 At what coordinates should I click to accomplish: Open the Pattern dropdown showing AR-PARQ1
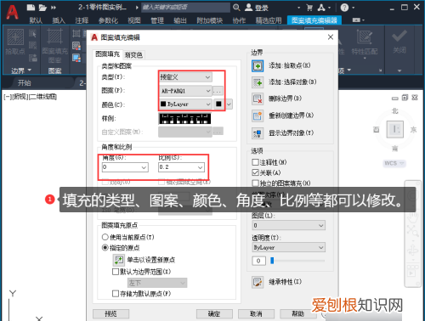185,91
